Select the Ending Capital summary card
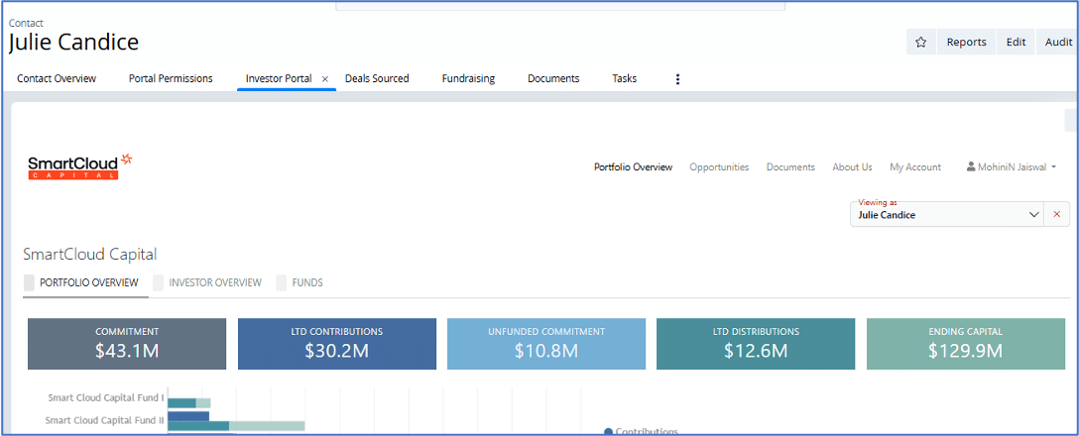Screen dimensions: 1079x436 [965, 343]
